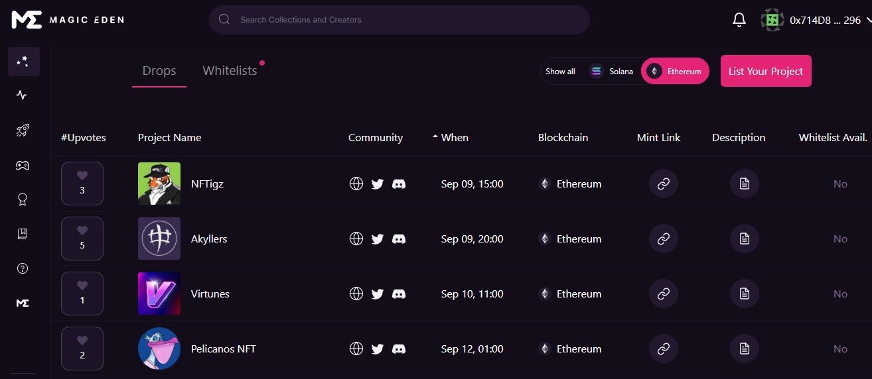Expand the wallet account dropdown arrow
This screenshot has width=872, height=379.
(867, 21)
